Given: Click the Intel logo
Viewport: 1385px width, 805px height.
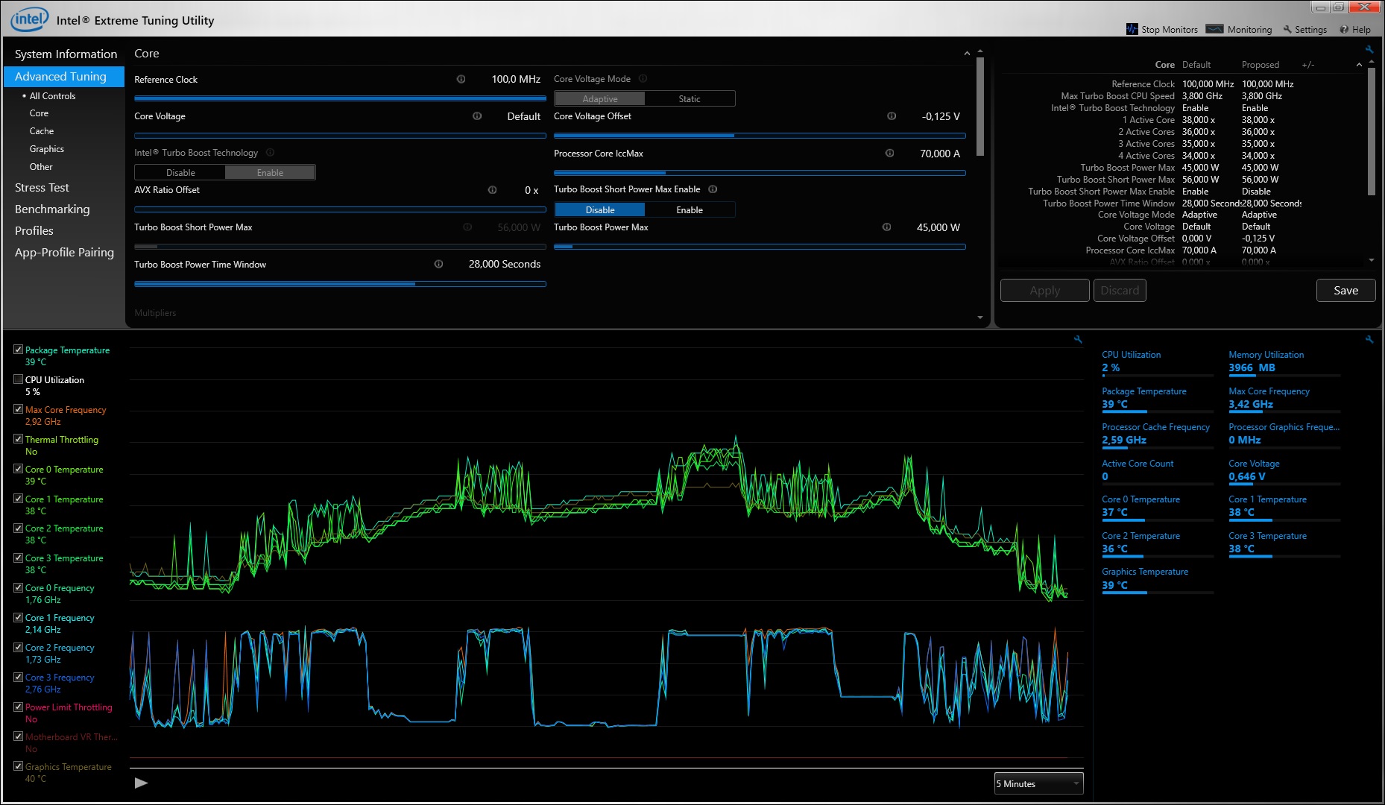Looking at the screenshot, I should pyautogui.click(x=30, y=19).
